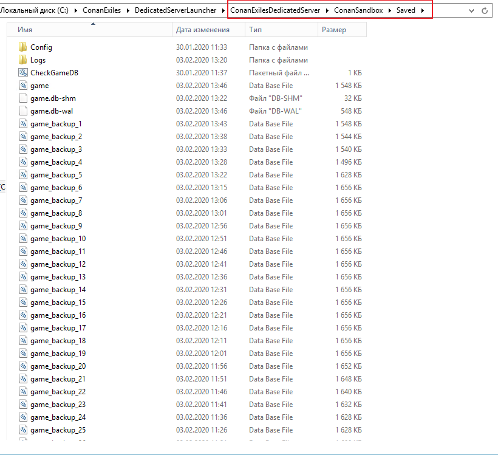Screen dimensions: 498x455
Task: Click the 1 652 КБ size value
Action: click(x=349, y=366)
